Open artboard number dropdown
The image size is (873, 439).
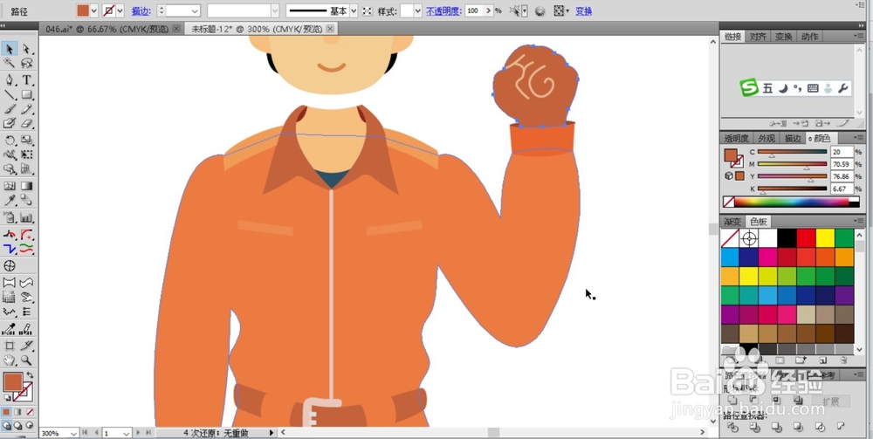click(x=127, y=433)
